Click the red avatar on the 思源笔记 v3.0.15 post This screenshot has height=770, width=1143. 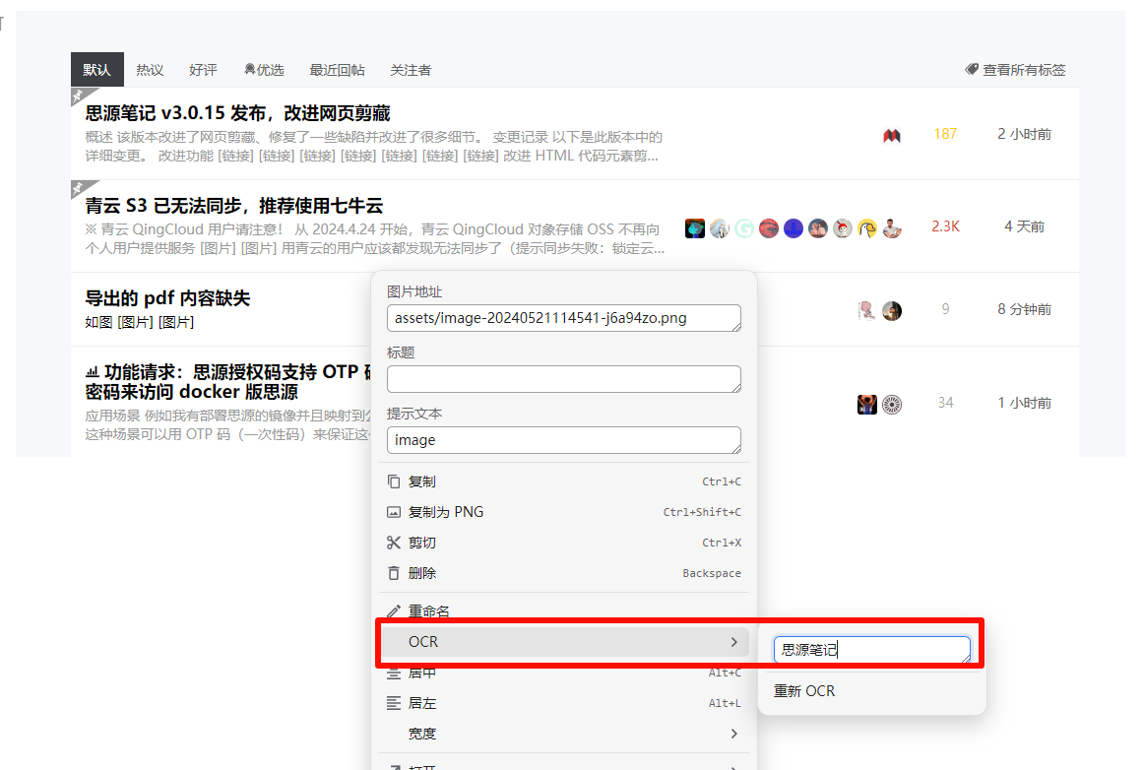pos(892,135)
